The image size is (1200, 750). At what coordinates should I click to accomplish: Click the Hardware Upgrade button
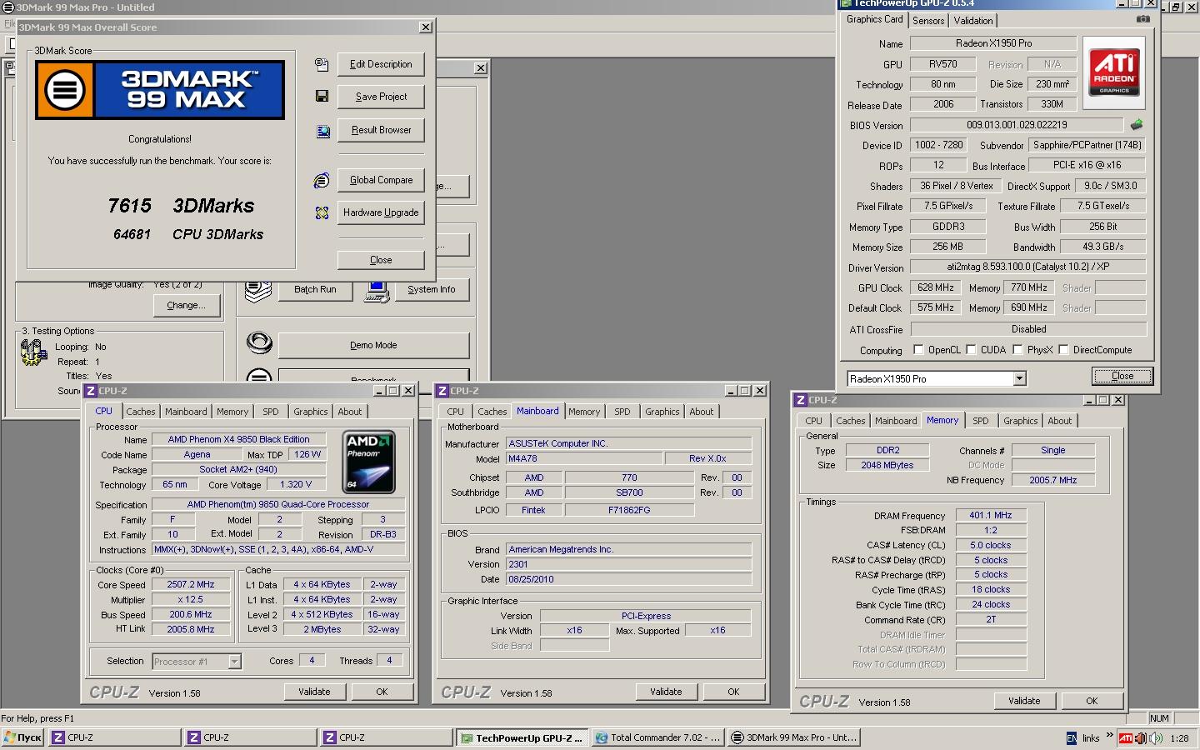coord(381,212)
